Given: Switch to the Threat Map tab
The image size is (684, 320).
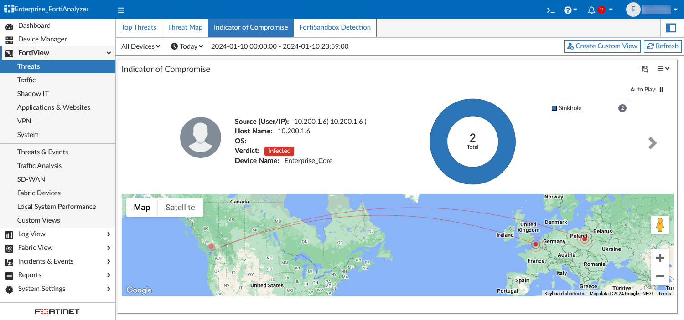Looking at the screenshot, I should tap(185, 27).
